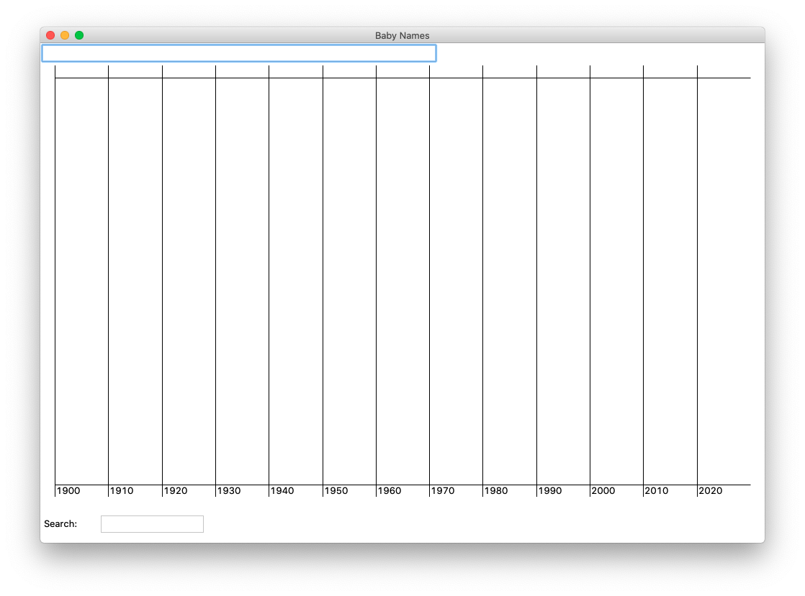Select the 1960 year label

388,491
